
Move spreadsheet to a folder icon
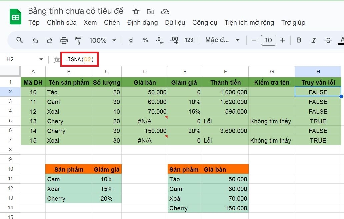[x=151, y=11]
